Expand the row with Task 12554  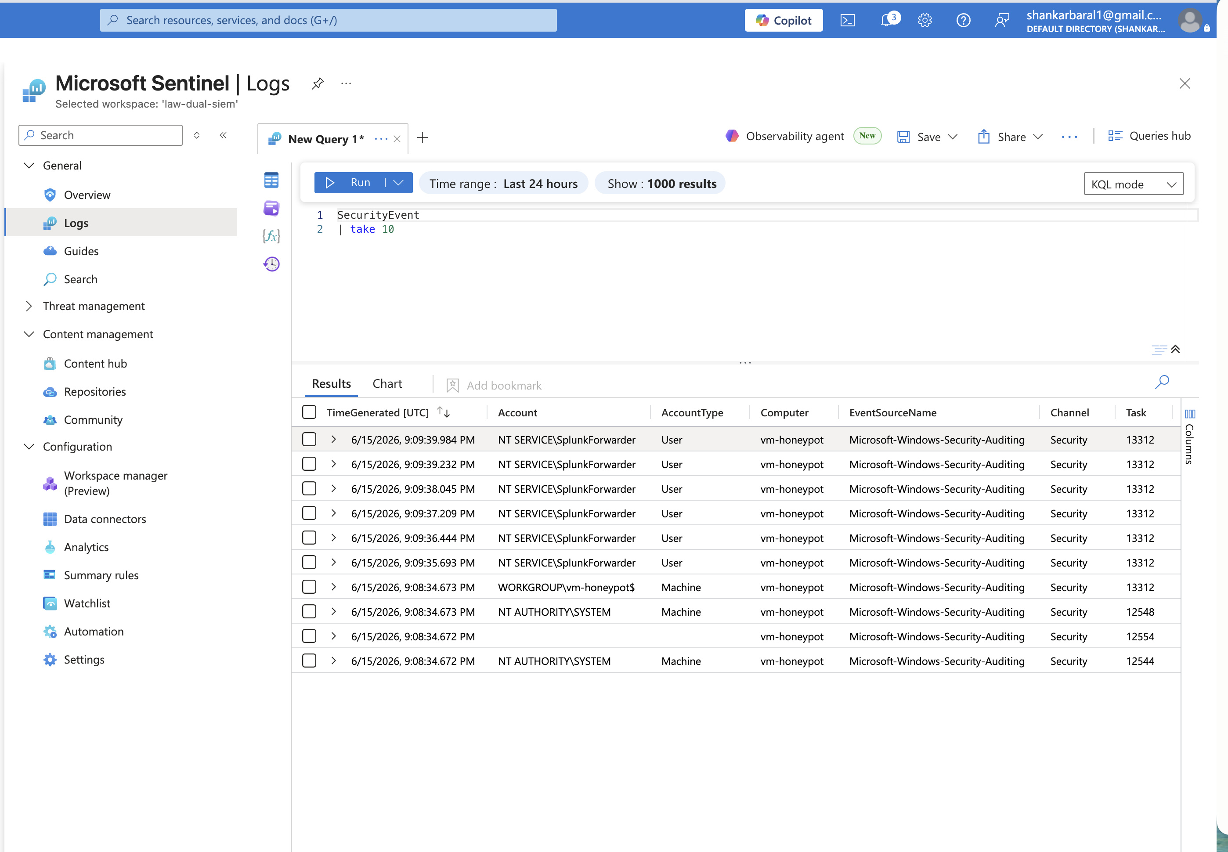333,636
